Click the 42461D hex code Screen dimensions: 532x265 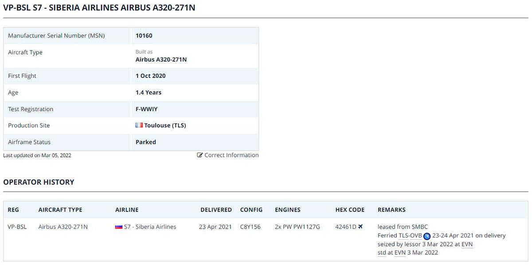[346, 227]
